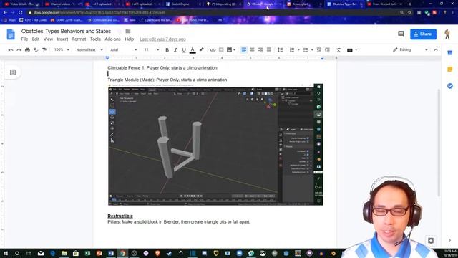Viewport: 458px width, 258px height.
Task: Toggle Bold formatting
Action: pyautogui.click(x=167, y=50)
